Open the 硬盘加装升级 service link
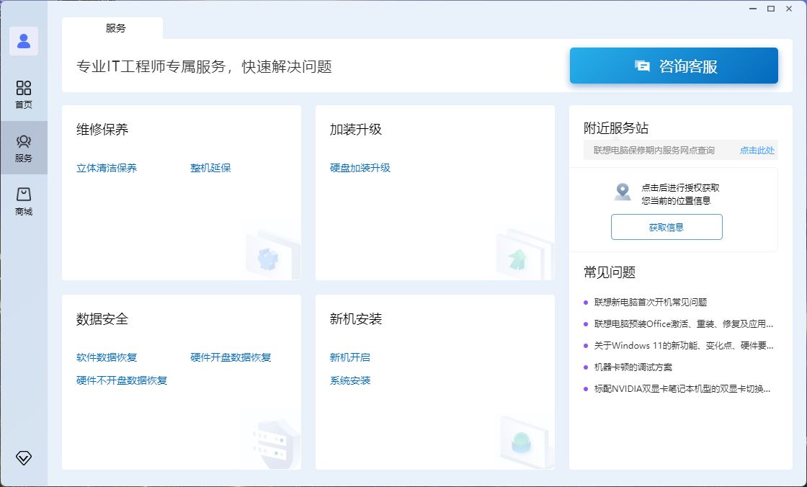The height and width of the screenshot is (487, 807). click(359, 167)
